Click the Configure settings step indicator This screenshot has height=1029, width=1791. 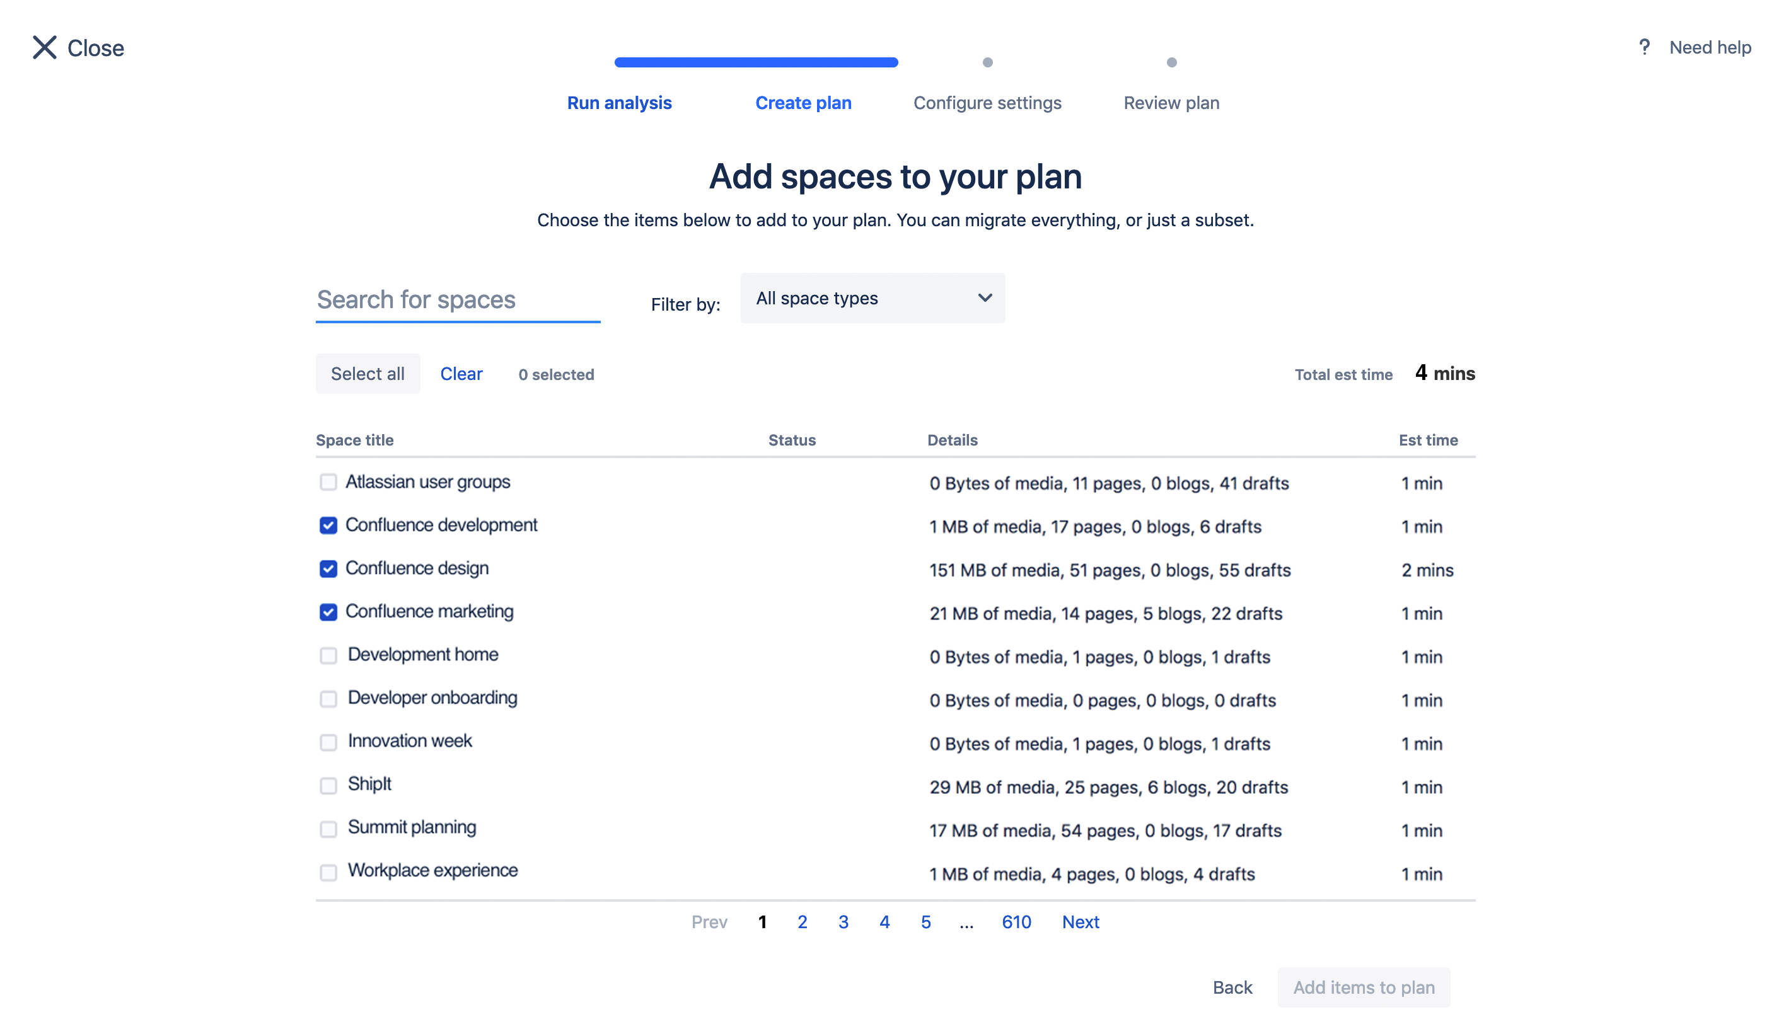coord(987,63)
